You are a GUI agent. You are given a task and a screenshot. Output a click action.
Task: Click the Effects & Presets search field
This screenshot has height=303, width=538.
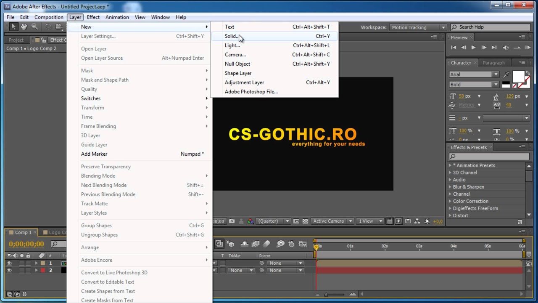point(489,157)
